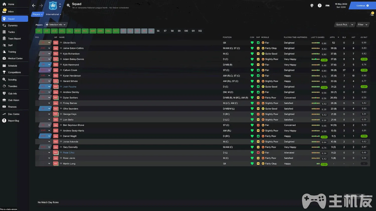Open the Club Vision page

click(x=14, y=100)
